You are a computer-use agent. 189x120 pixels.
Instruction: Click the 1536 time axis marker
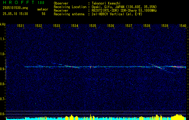pyautogui.click(x=111, y=25)
